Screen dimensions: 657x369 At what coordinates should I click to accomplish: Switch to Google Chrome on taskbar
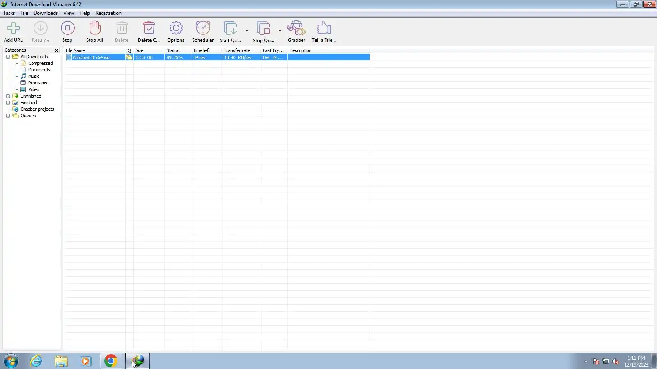[111, 361]
